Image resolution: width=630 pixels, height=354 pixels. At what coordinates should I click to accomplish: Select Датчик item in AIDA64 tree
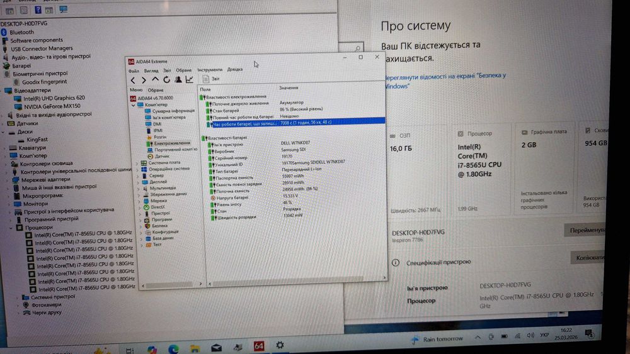158,156
